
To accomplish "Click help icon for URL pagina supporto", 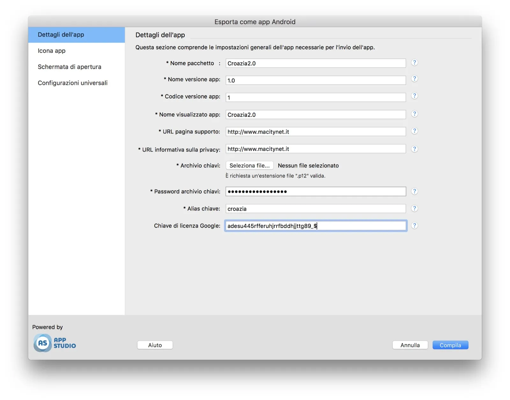I will click(414, 131).
